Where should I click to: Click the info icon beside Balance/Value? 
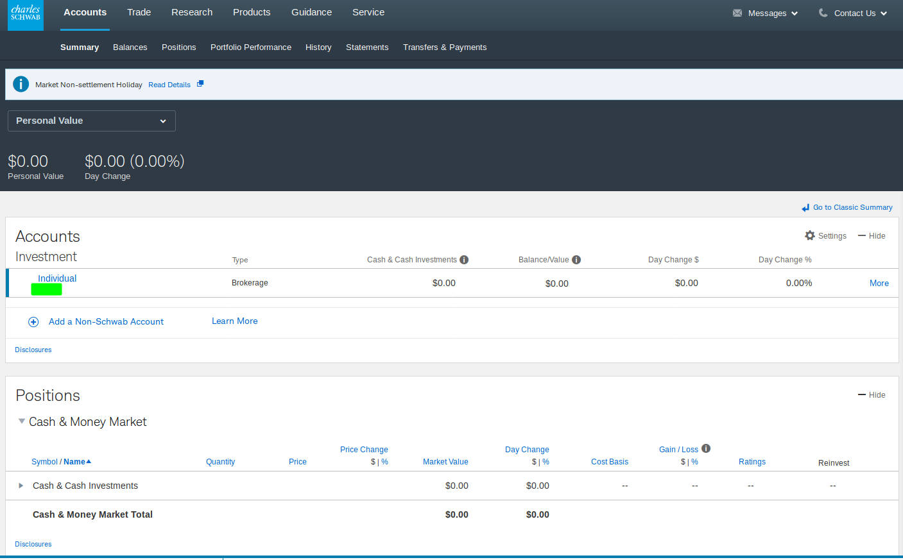(576, 260)
